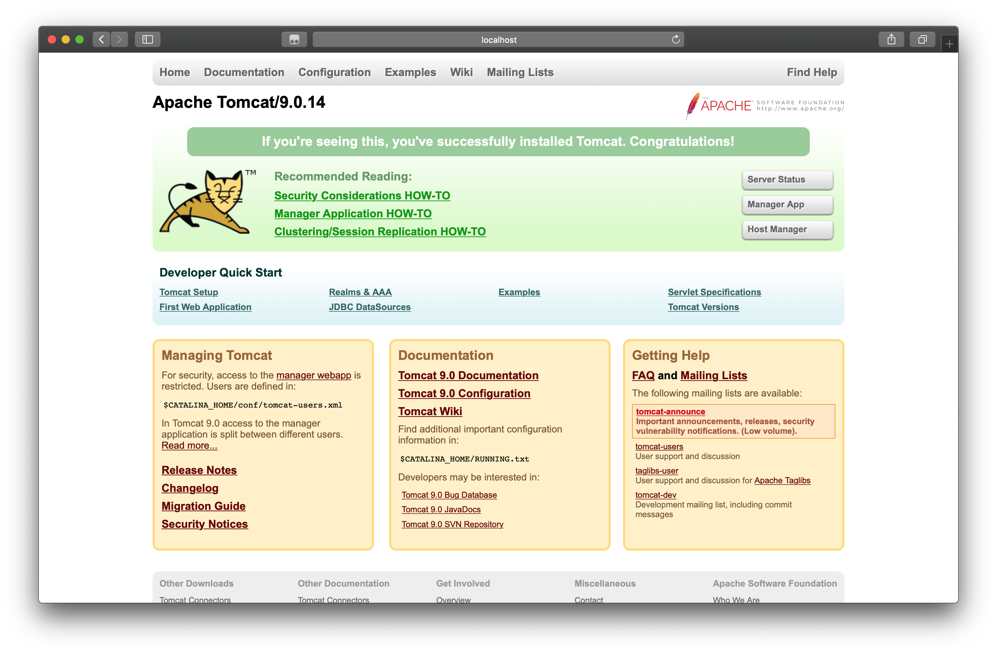Image resolution: width=997 pixels, height=654 pixels.
Task: Click the Safari back arrow button
Action: [101, 39]
